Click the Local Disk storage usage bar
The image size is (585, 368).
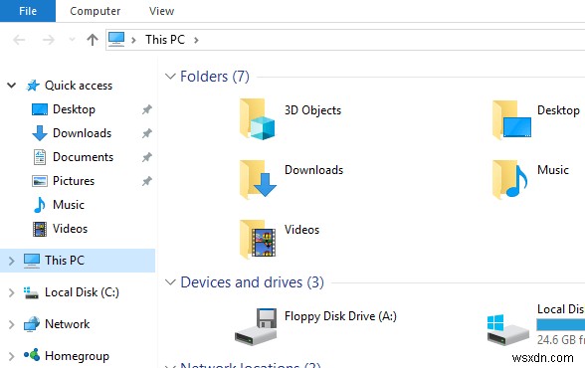point(561,325)
